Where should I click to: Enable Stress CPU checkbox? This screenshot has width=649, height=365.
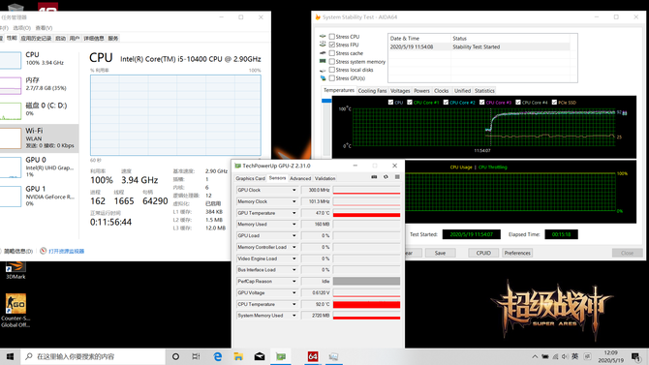click(332, 37)
